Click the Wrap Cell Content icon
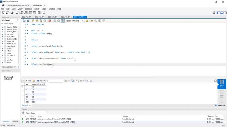 point(91,81)
